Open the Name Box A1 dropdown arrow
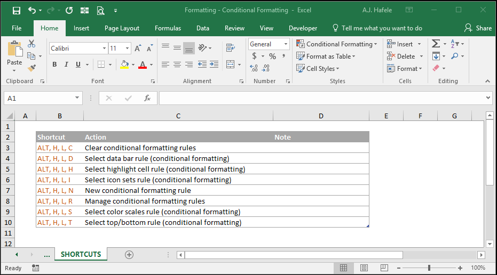This screenshot has width=497, height=275. (77, 98)
